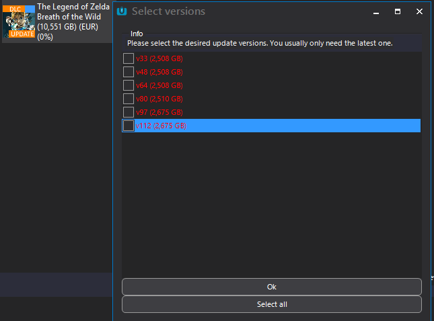The image size is (434, 321).
Task: Click the Select versions title bar text
Action: tap(168, 11)
